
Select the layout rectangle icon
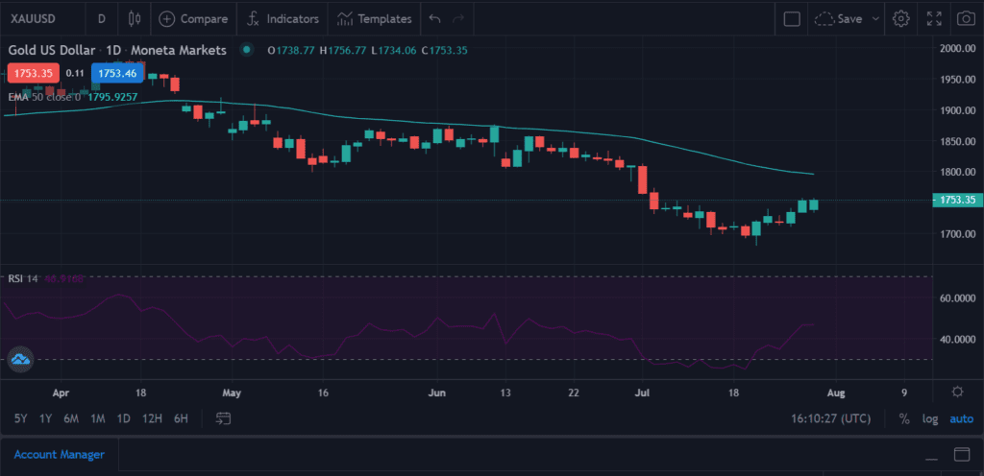(x=792, y=19)
